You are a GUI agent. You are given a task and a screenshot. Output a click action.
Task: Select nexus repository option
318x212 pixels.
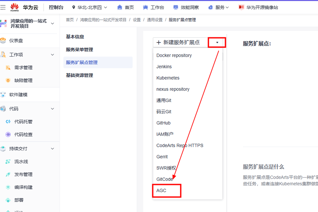pyautogui.click(x=187, y=89)
